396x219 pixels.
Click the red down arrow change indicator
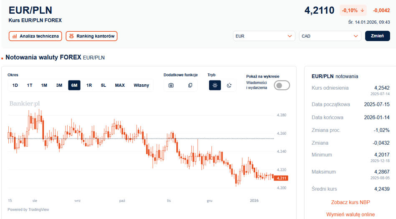[x=362, y=10]
